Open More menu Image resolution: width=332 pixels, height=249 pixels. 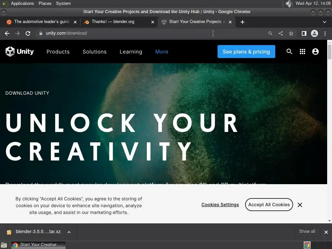pos(162,52)
